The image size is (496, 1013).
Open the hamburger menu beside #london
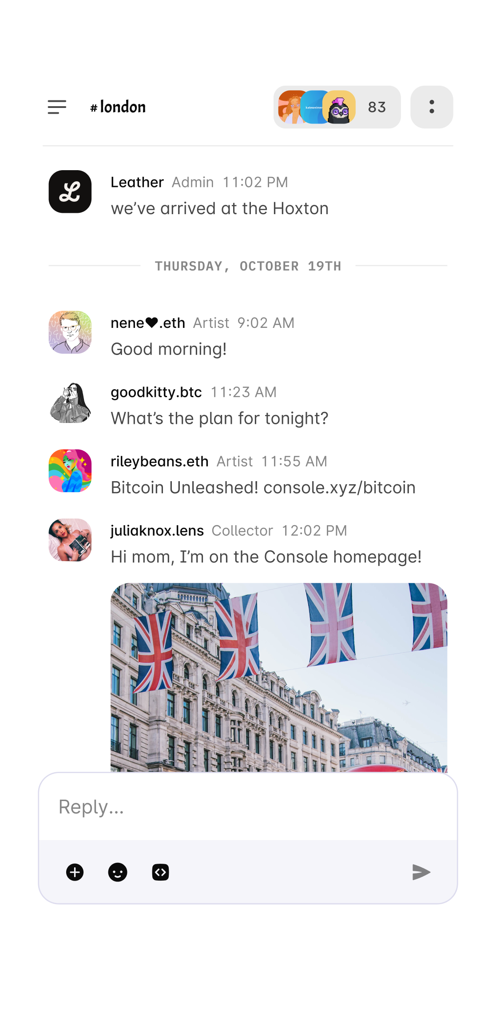pos(57,107)
